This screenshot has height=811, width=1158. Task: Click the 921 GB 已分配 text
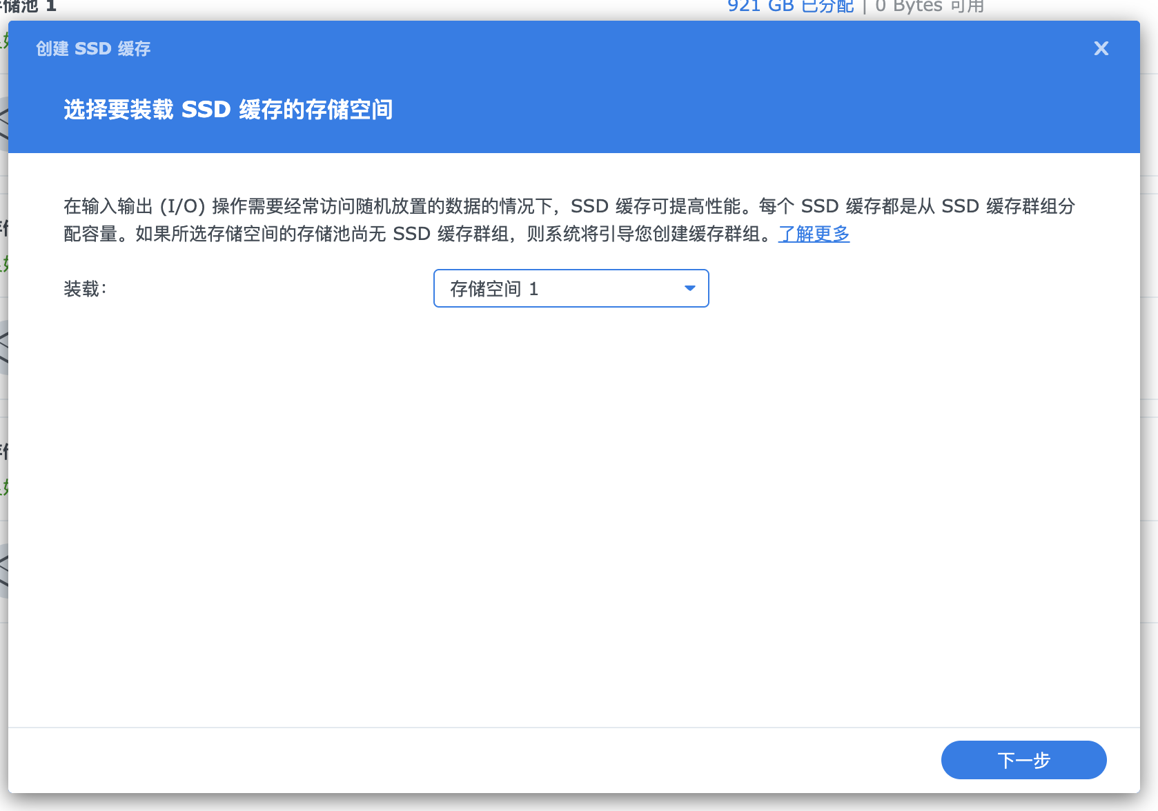[790, 7]
